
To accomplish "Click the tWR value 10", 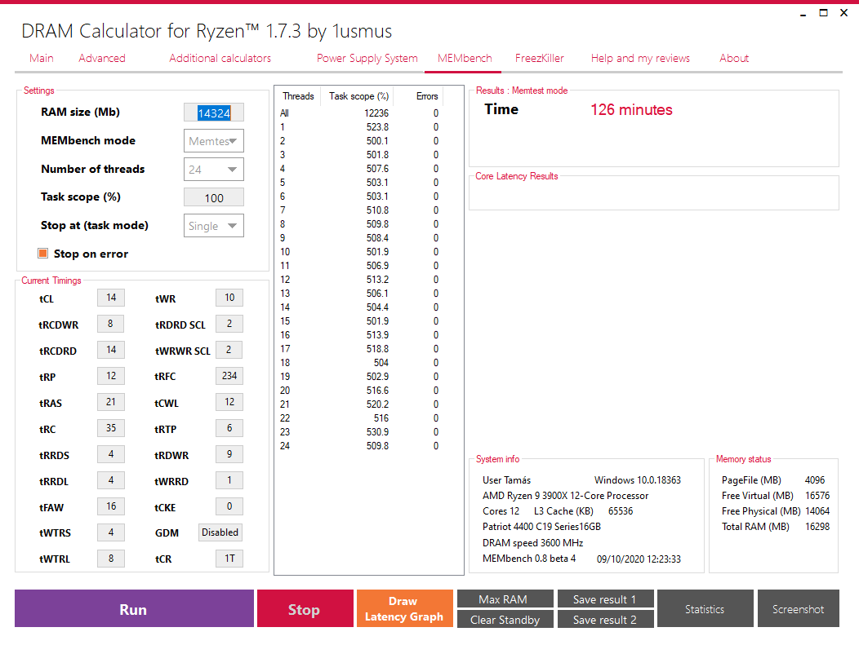I will [229, 298].
